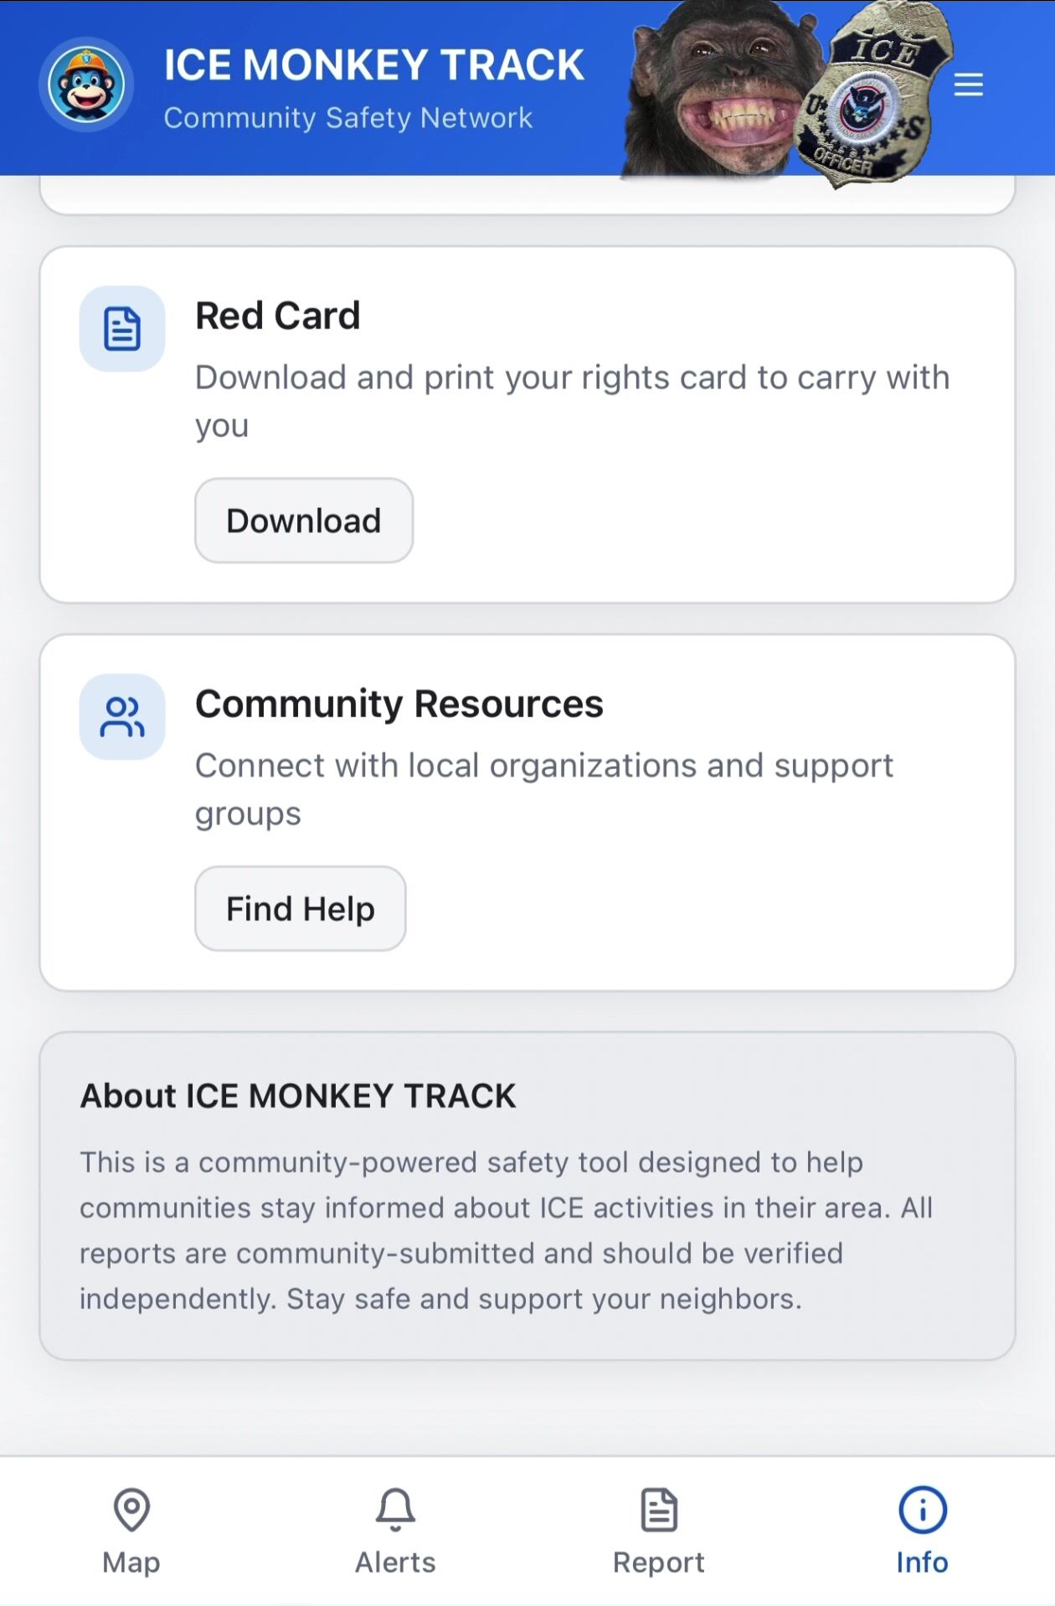The image size is (1055, 1606).
Task: Click the cartoon monkey logo
Action: (86, 85)
